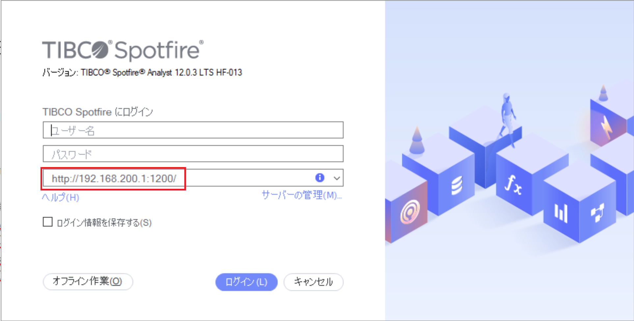
Task: Click the オフライン作業(O) button
Action: [88, 282]
